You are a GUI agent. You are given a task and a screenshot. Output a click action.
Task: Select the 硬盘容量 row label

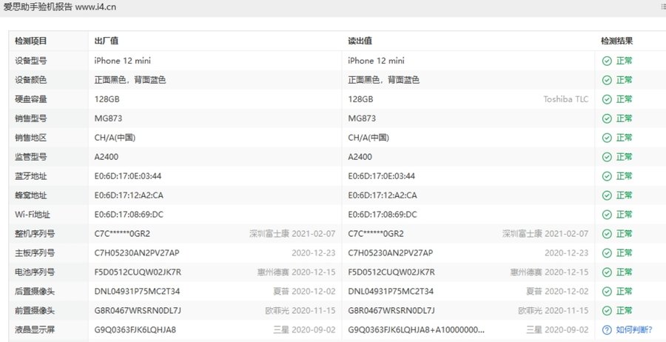pos(30,99)
